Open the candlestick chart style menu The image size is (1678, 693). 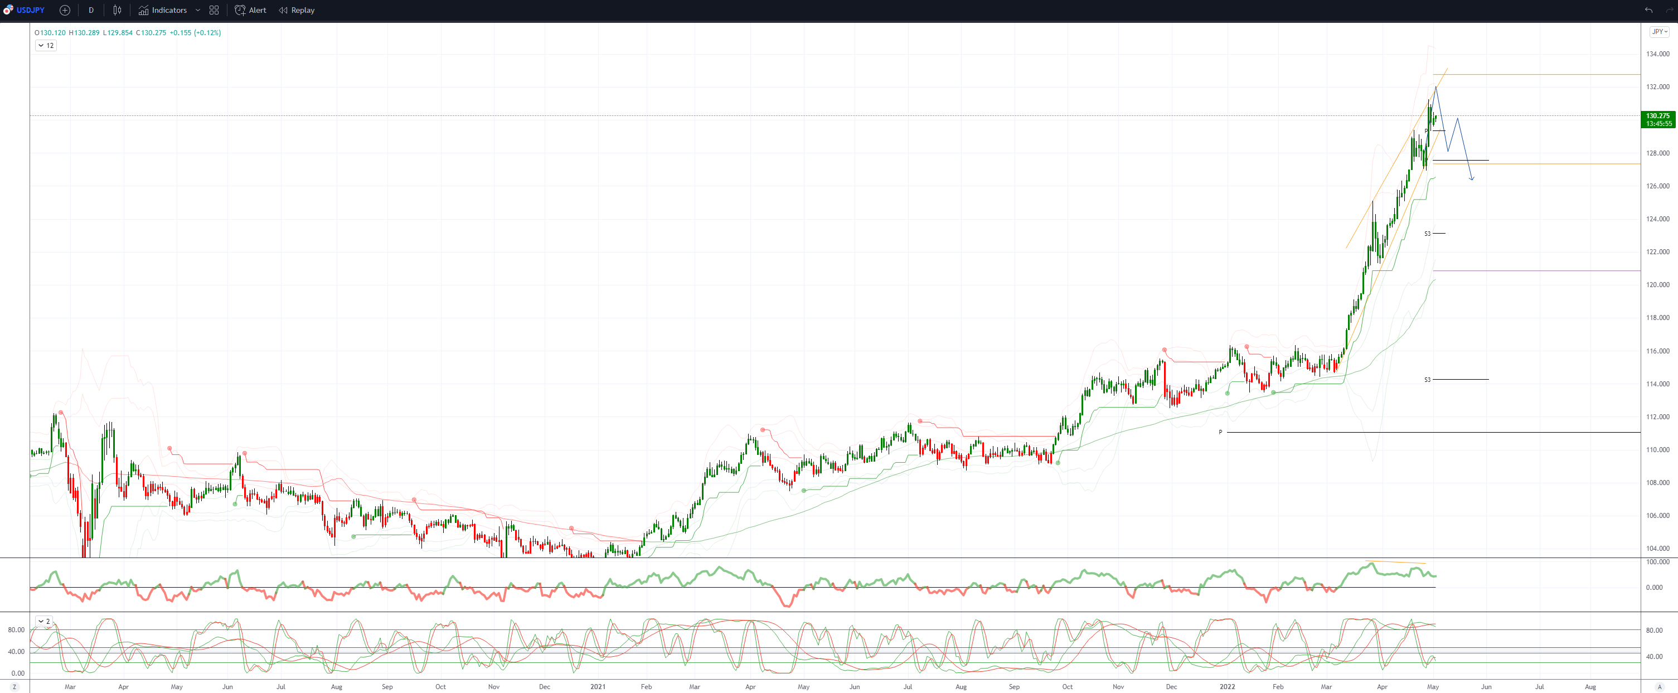click(x=117, y=10)
